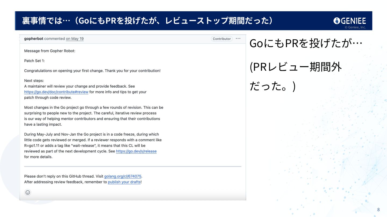Click the '© Geniee, Inc.' copyright text

click(355, 27)
